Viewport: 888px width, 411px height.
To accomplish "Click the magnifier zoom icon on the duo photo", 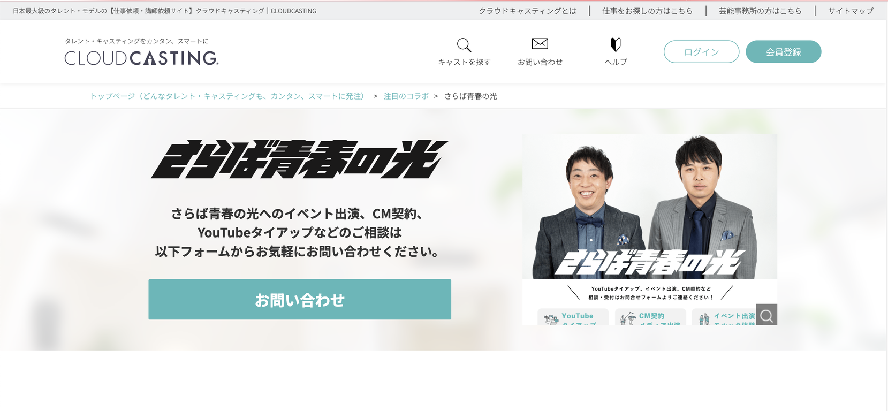I will point(766,315).
